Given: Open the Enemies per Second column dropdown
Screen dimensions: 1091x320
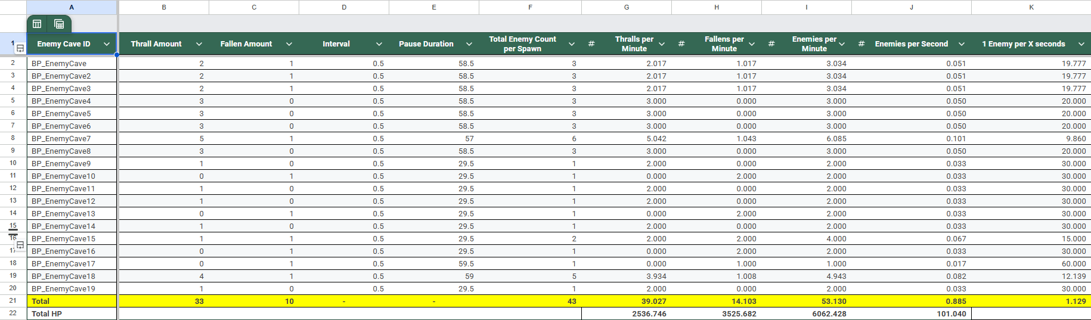Looking at the screenshot, I should pos(962,44).
